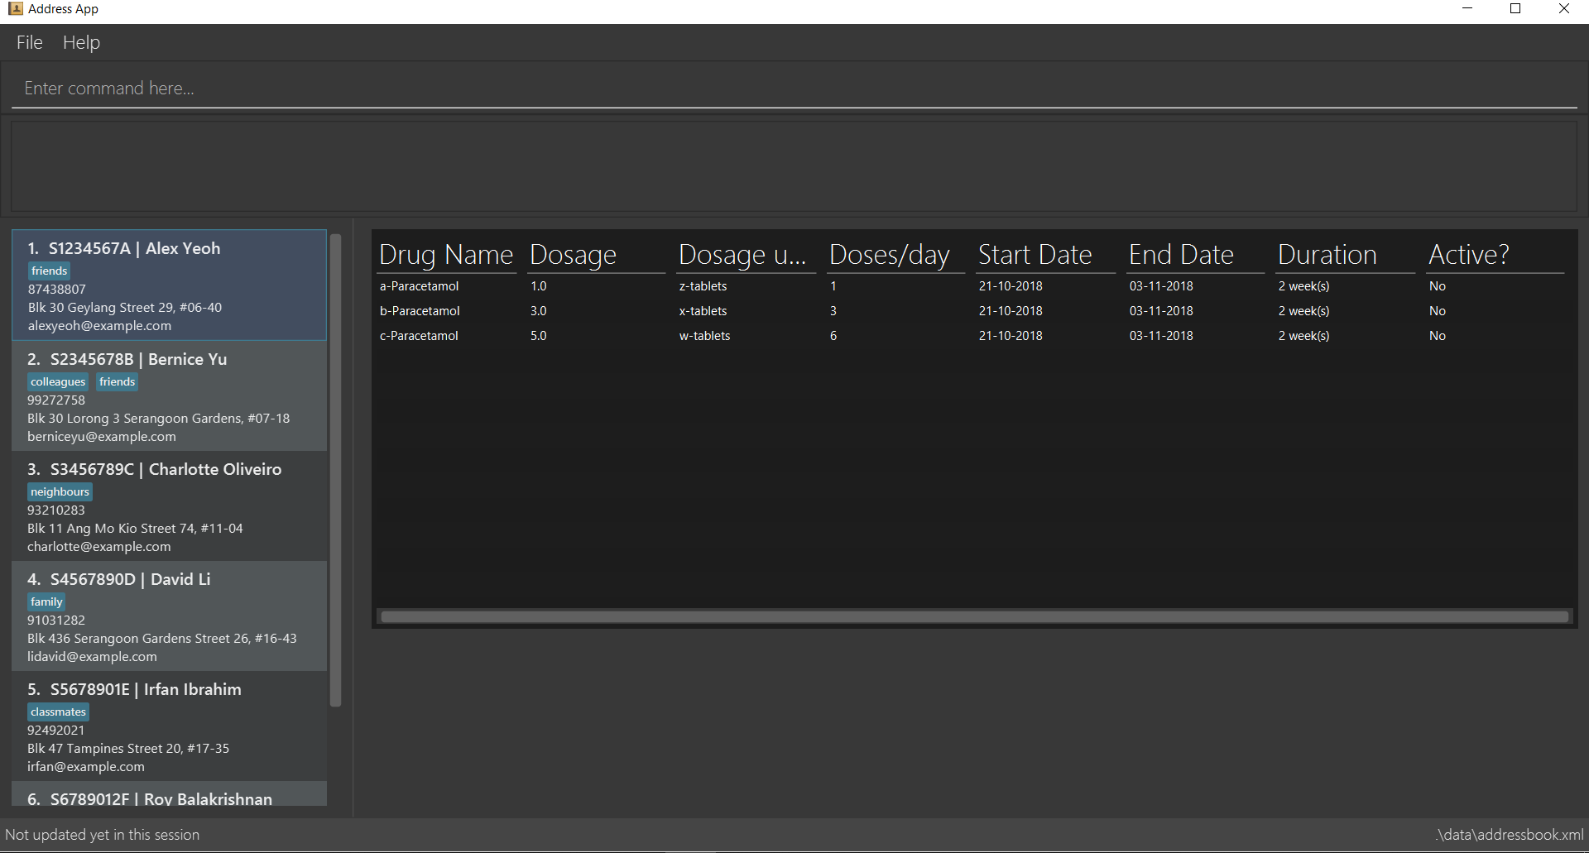Click the data\addressbook.xml file path
This screenshot has width=1589, height=853.
pyautogui.click(x=1510, y=835)
